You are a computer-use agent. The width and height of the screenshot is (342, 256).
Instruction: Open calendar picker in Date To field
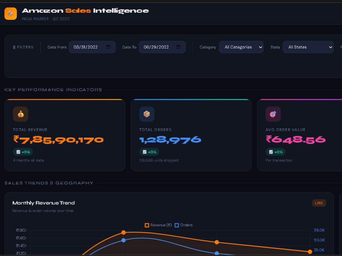click(178, 47)
